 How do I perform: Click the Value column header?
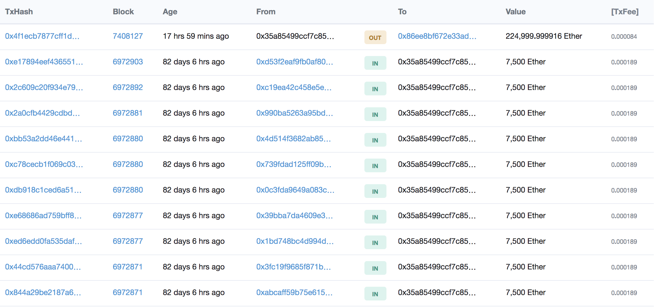(x=516, y=12)
